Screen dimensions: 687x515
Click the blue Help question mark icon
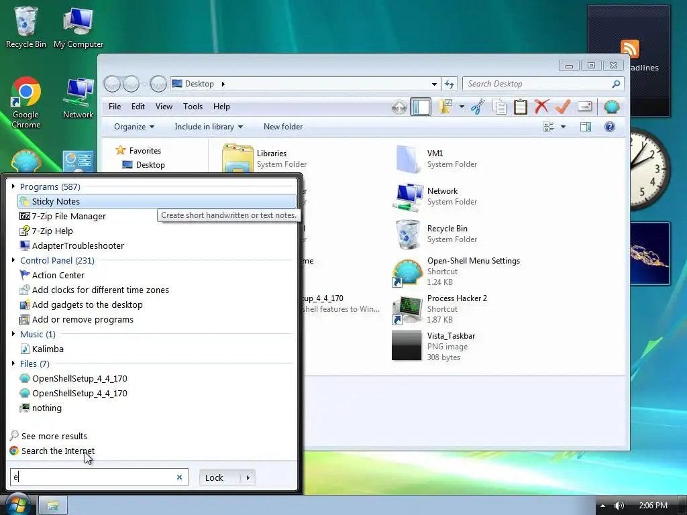pos(609,127)
